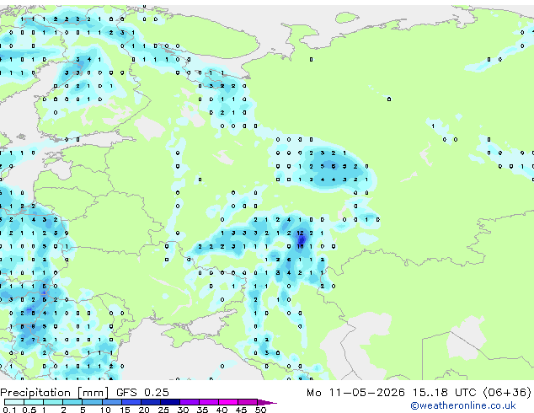Click the 35 legend scale label
The height and width of the screenshot is (413, 534).
pos(203,410)
